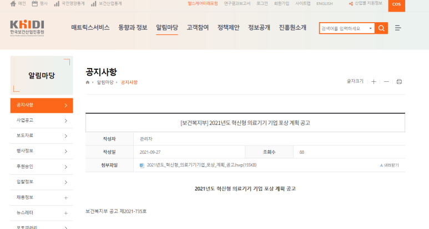This screenshot has height=229, width=429.
Task: Click the 보건산업통계 chart icon
Action: click(94, 3)
